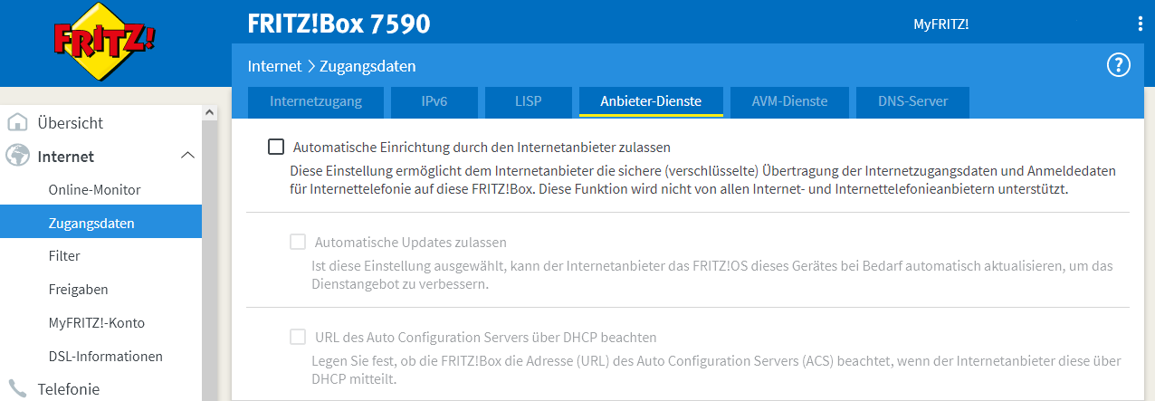Click the FRITZ!Box 7590 title

click(339, 24)
